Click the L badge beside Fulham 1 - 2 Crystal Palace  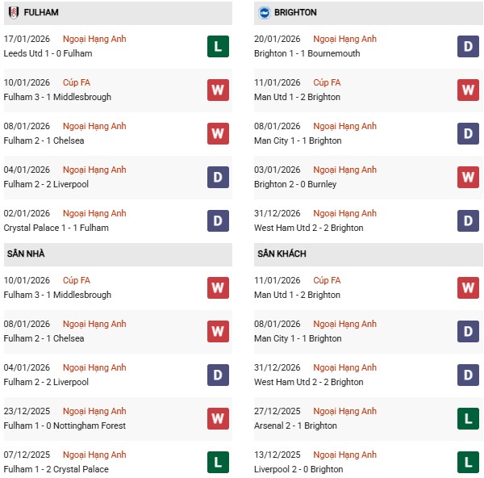click(x=218, y=462)
